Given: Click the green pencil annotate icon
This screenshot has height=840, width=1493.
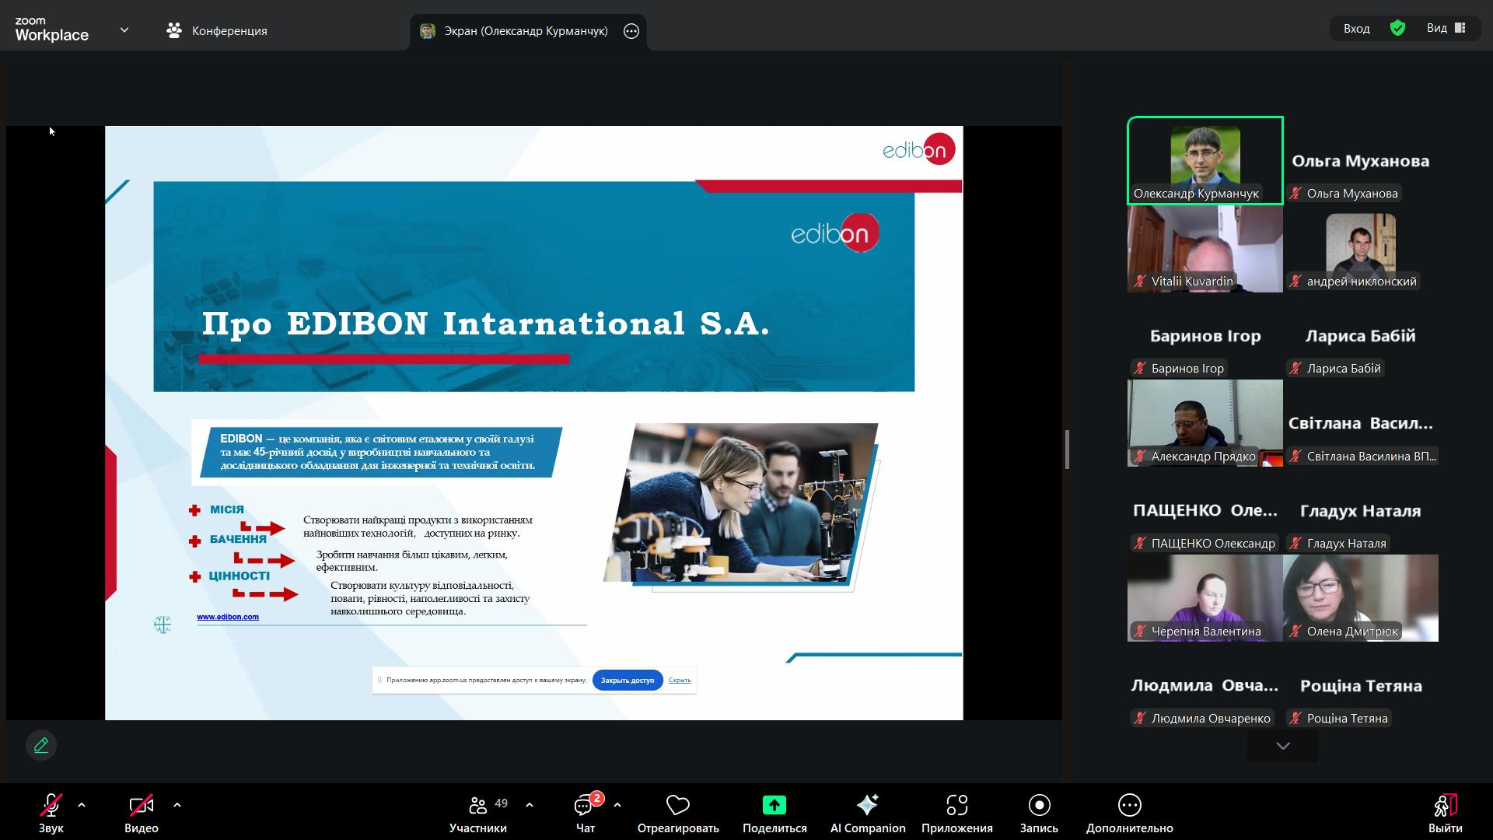Looking at the screenshot, I should (x=41, y=745).
